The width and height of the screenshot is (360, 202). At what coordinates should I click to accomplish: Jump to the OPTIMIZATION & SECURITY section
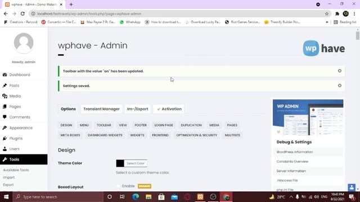(196, 135)
